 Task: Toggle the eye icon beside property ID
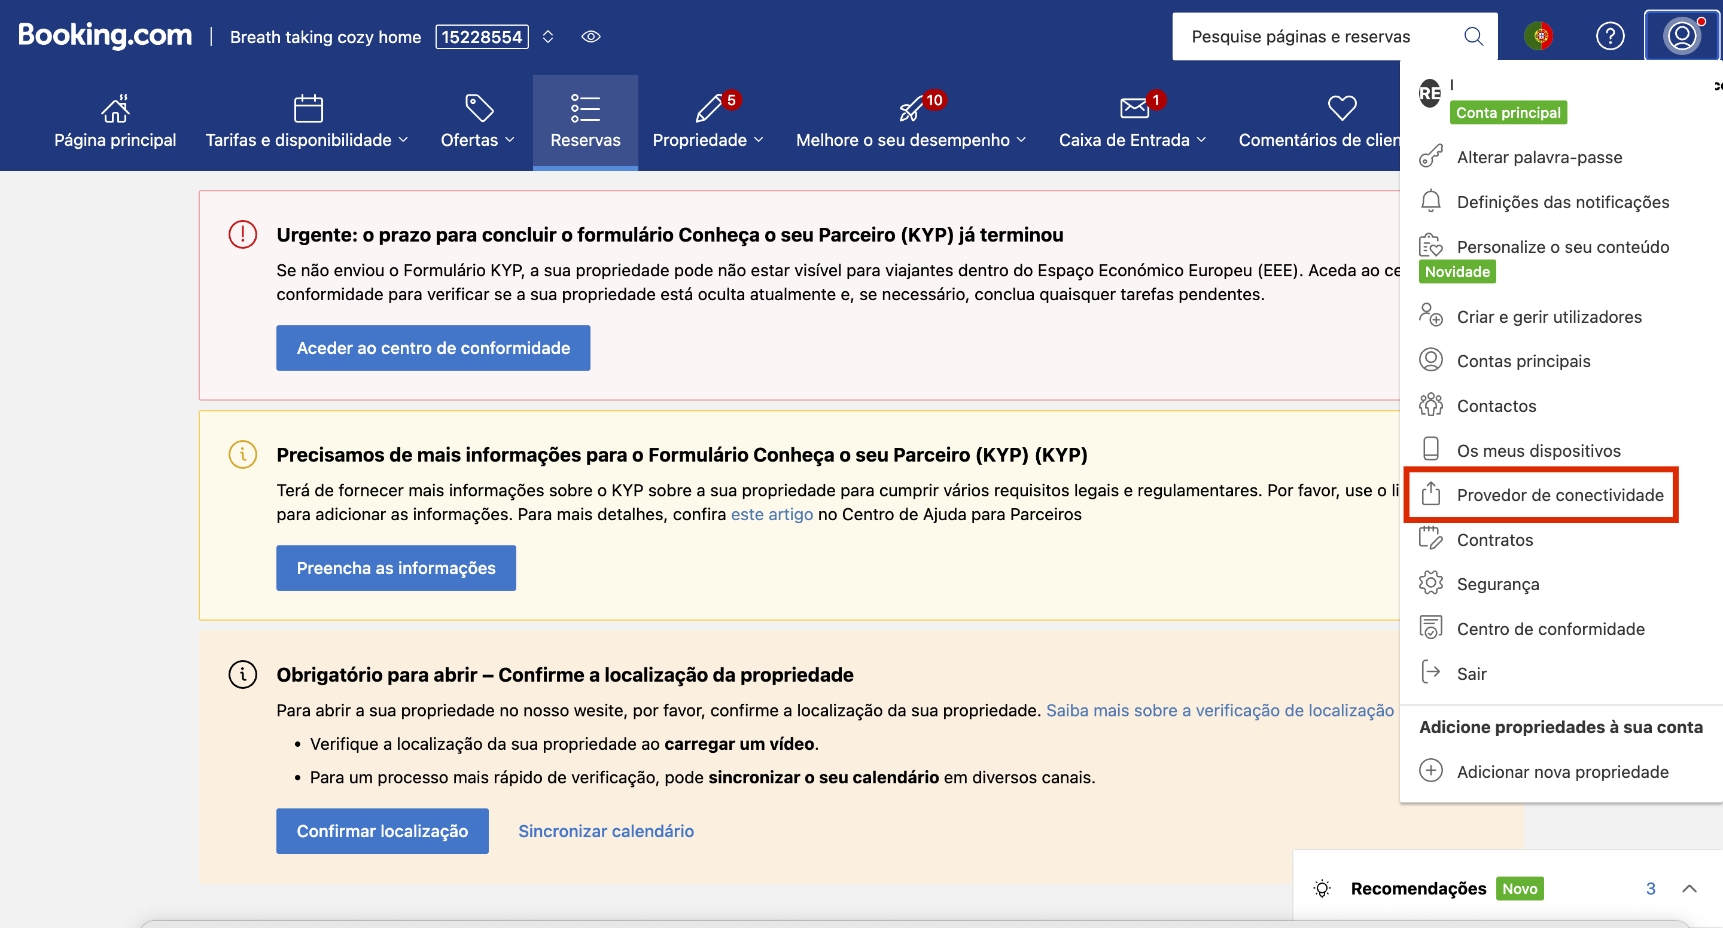(x=590, y=36)
